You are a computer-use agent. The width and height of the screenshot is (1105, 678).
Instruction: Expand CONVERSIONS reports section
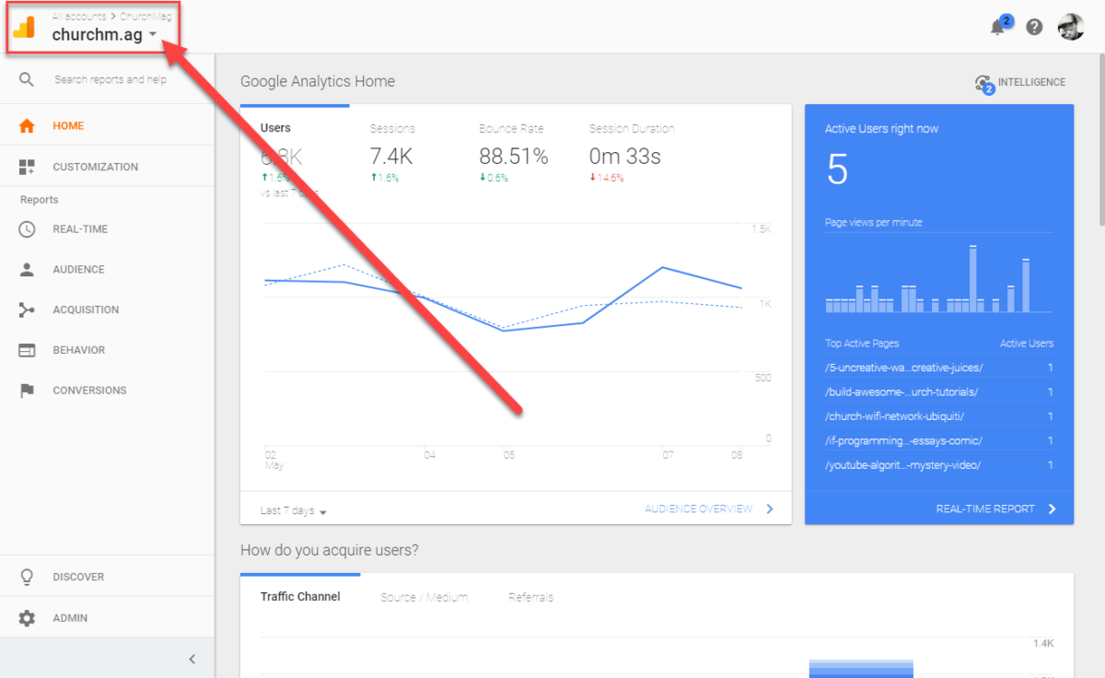89,391
